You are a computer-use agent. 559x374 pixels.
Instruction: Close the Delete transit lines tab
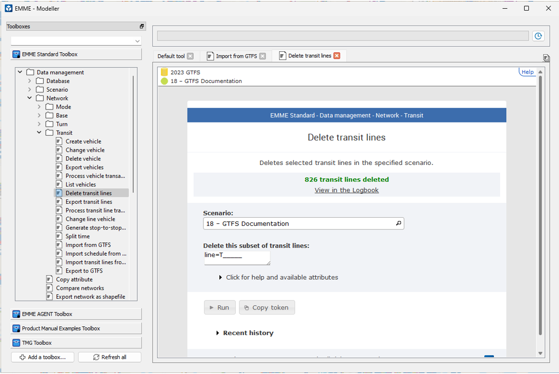[337, 56]
